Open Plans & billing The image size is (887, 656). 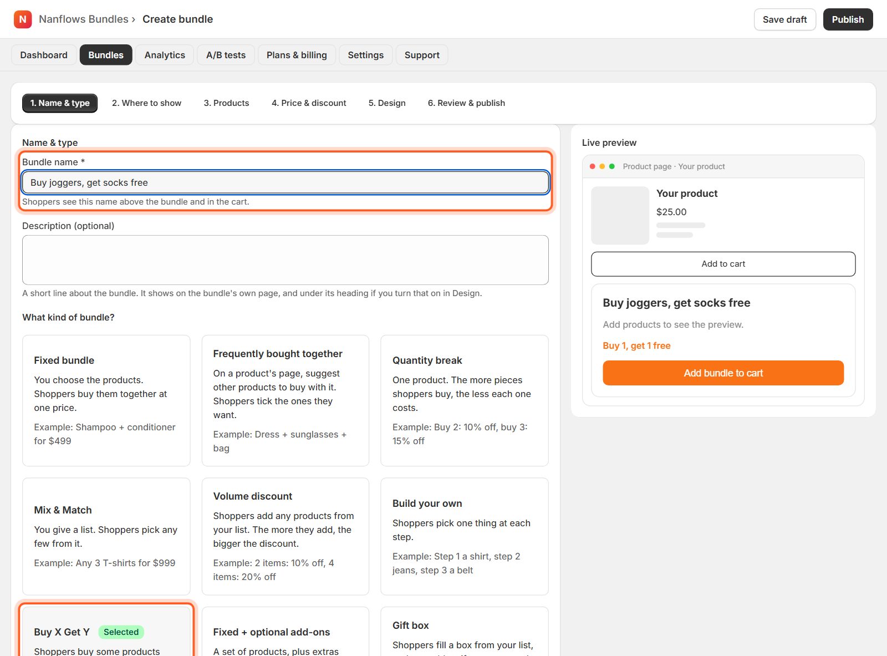click(297, 55)
